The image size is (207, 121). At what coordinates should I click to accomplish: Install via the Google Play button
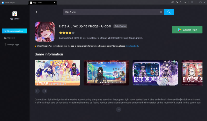187,30
